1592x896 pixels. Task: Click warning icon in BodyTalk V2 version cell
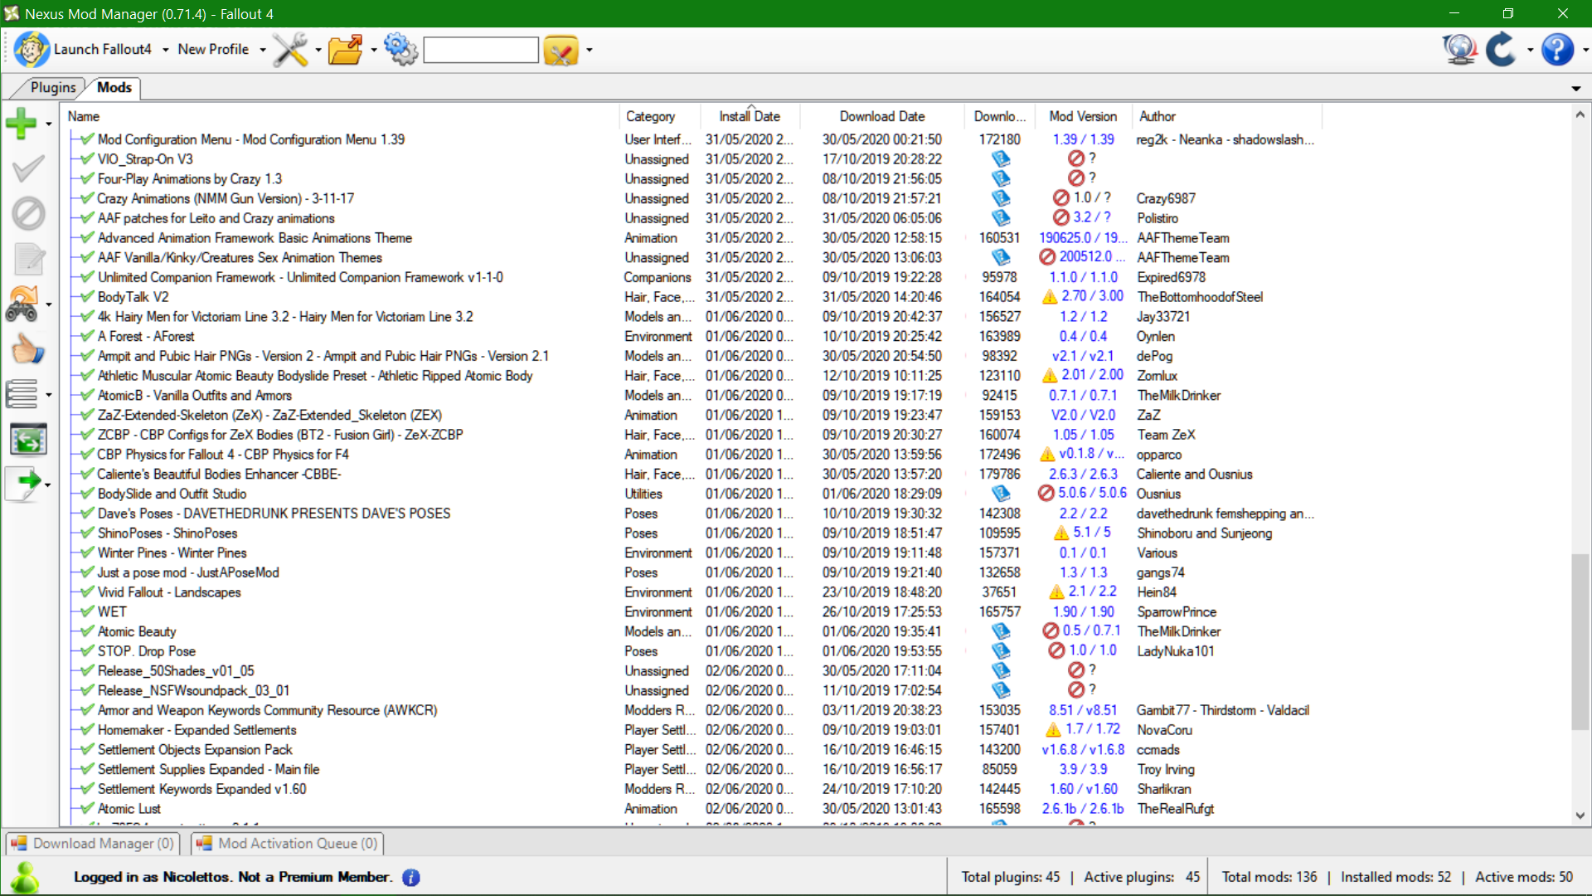tap(1050, 297)
